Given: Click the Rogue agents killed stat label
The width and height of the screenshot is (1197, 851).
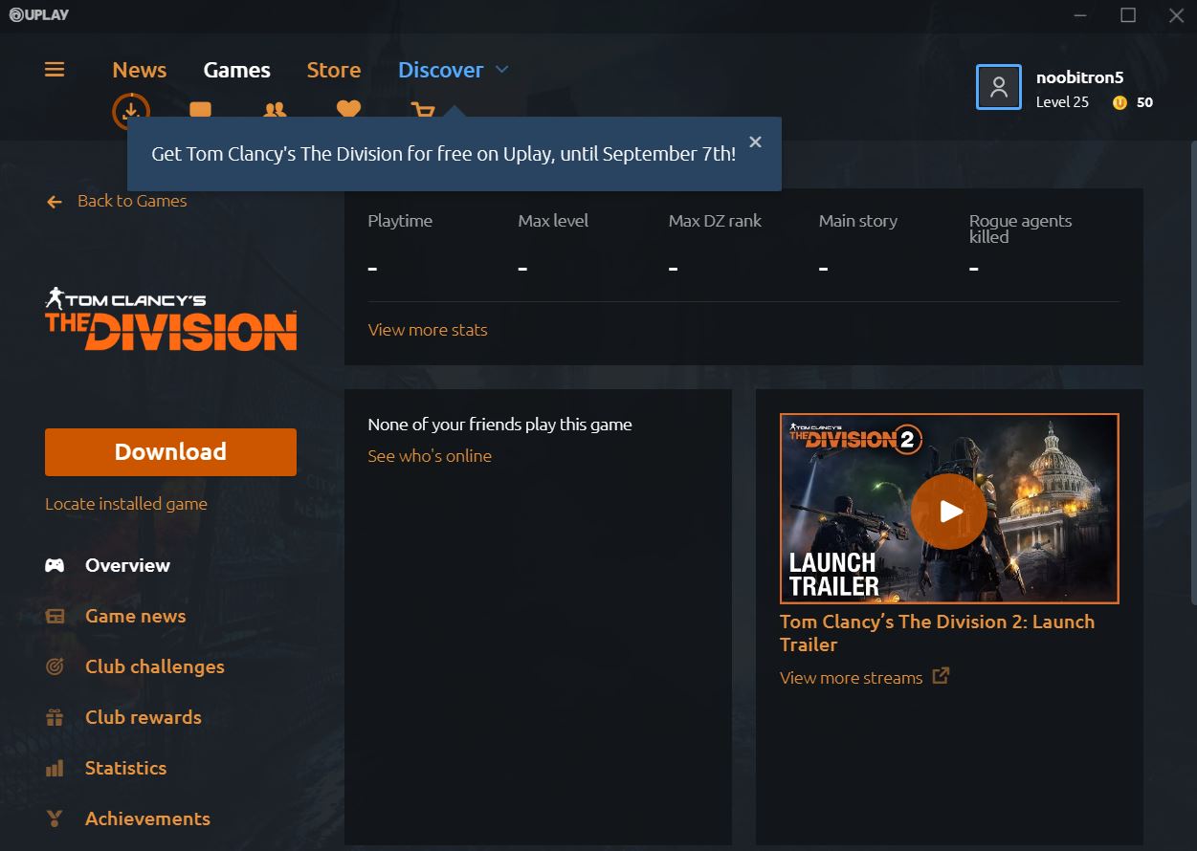Looking at the screenshot, I should point(1020,229).
